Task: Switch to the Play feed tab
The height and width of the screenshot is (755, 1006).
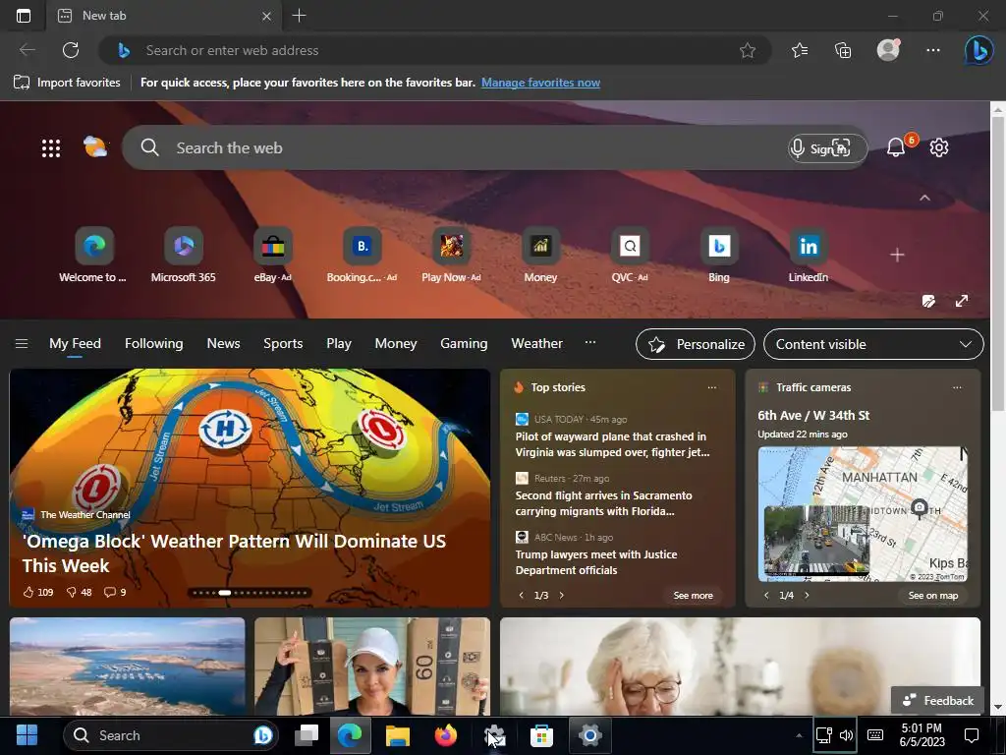Action: click(x=339, y=343)
